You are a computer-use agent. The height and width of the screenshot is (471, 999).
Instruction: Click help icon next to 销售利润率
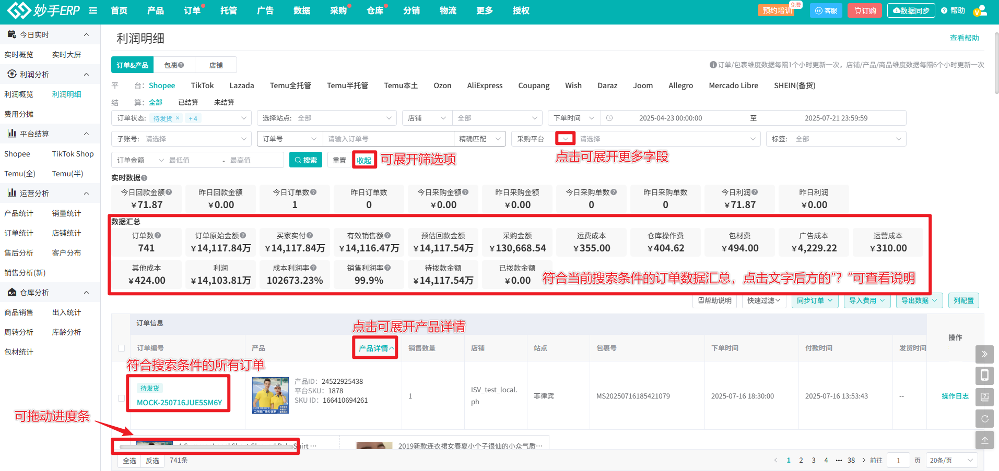click(387, 268)
